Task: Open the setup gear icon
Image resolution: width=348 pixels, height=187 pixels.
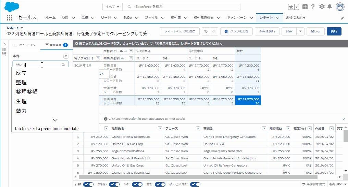Action: click(322, 6)
